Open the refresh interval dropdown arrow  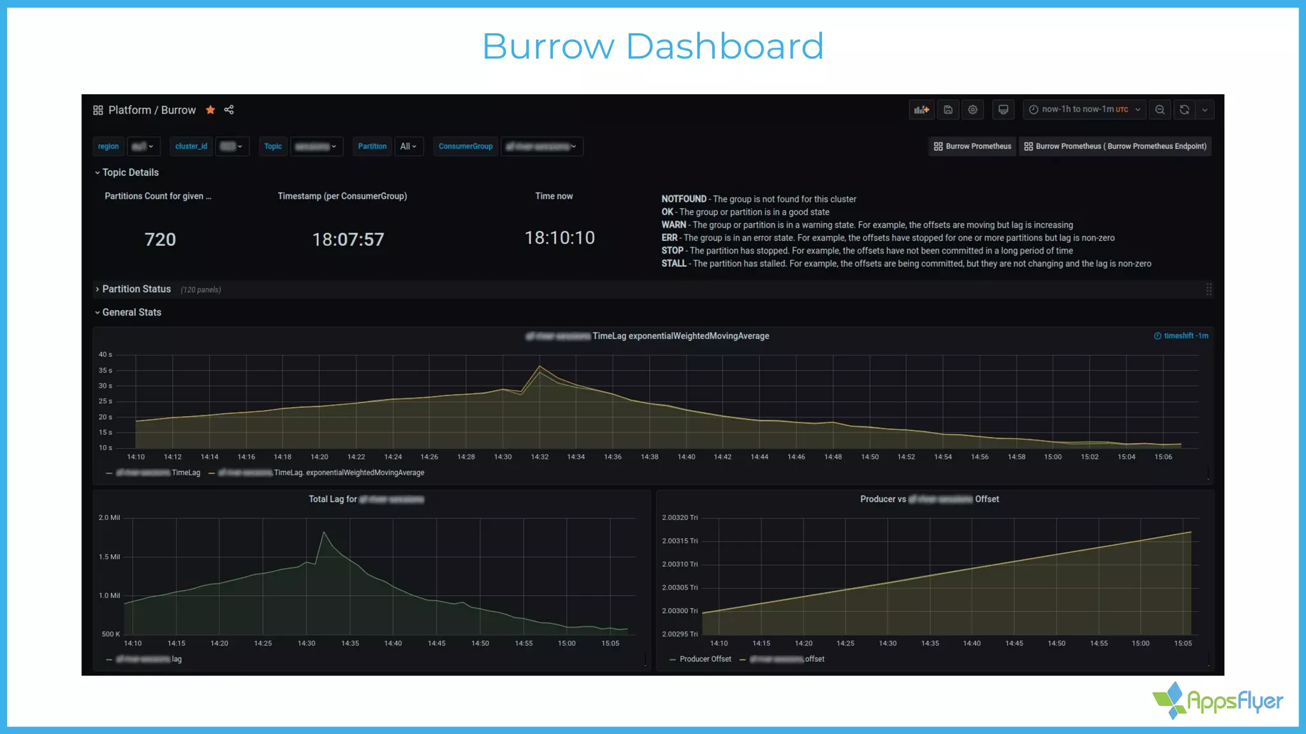click(1205, 110)
